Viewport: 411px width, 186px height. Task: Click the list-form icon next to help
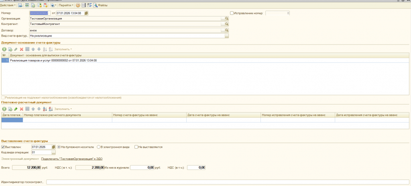click(x=83, y=5)
